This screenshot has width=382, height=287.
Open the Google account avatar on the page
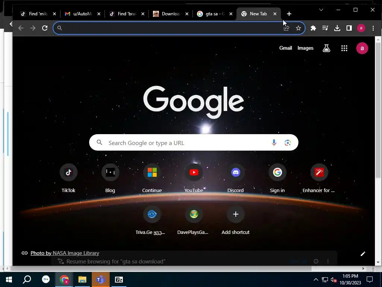[362, 48]
